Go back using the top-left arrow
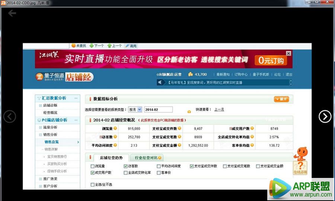Screen dimensions: 335x201 tap(12, 13)
